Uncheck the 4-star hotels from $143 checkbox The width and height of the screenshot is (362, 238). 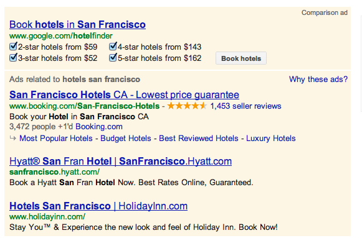pos(113,47)
